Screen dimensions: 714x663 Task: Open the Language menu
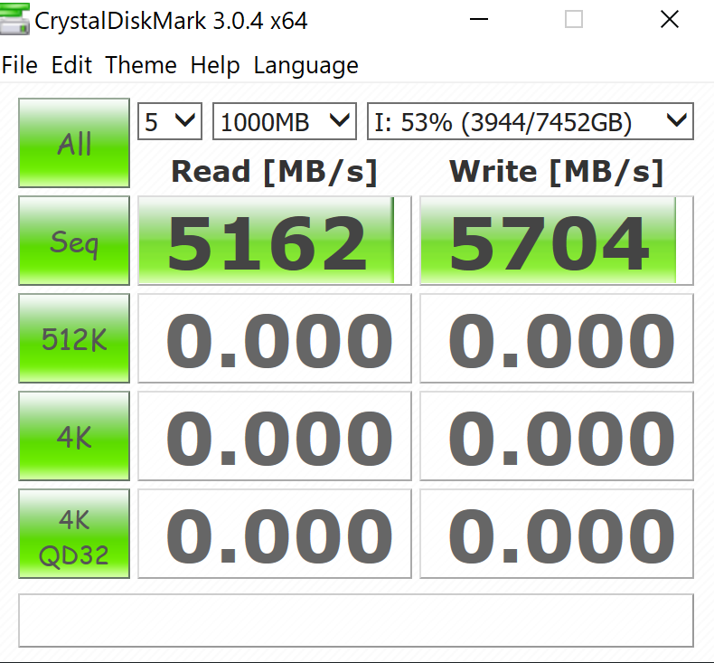pos(305,66)
